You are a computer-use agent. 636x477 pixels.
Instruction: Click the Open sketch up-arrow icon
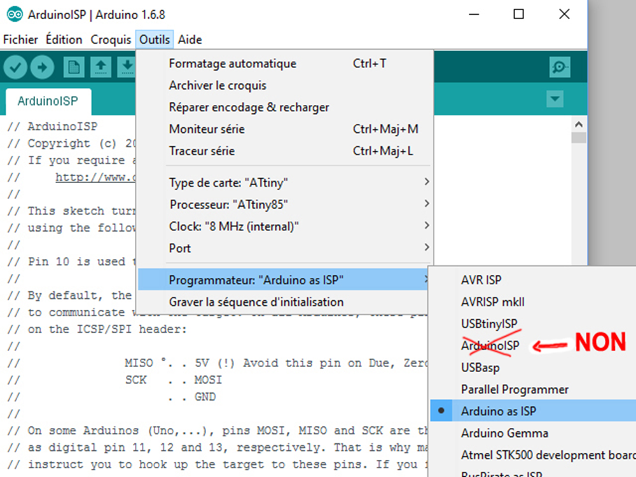pos(100,67)
